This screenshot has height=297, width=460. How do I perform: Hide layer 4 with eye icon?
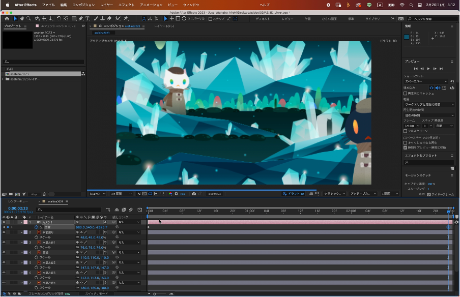4,252
